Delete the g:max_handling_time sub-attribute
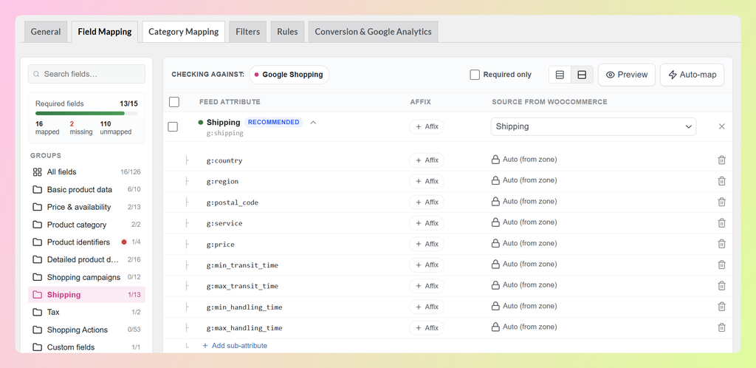The image size is (756, 368). coord(721,327)
